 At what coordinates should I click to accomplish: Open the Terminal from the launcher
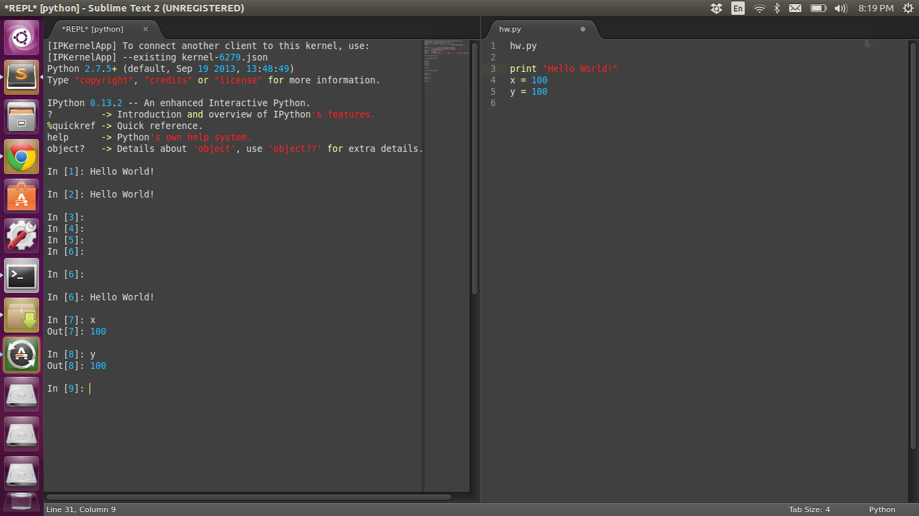22,275
